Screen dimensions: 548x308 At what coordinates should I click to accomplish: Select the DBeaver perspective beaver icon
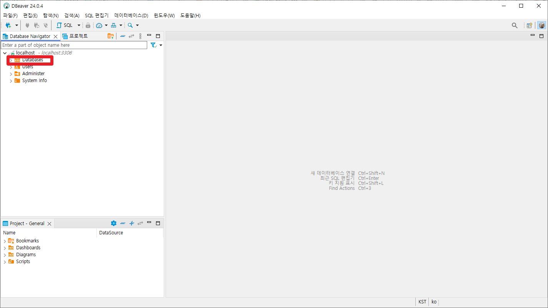[x=541, y=25]
